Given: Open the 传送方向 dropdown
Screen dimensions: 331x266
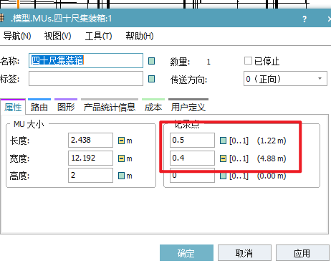Looking at the screenshot, I should [x=285, y=78].
